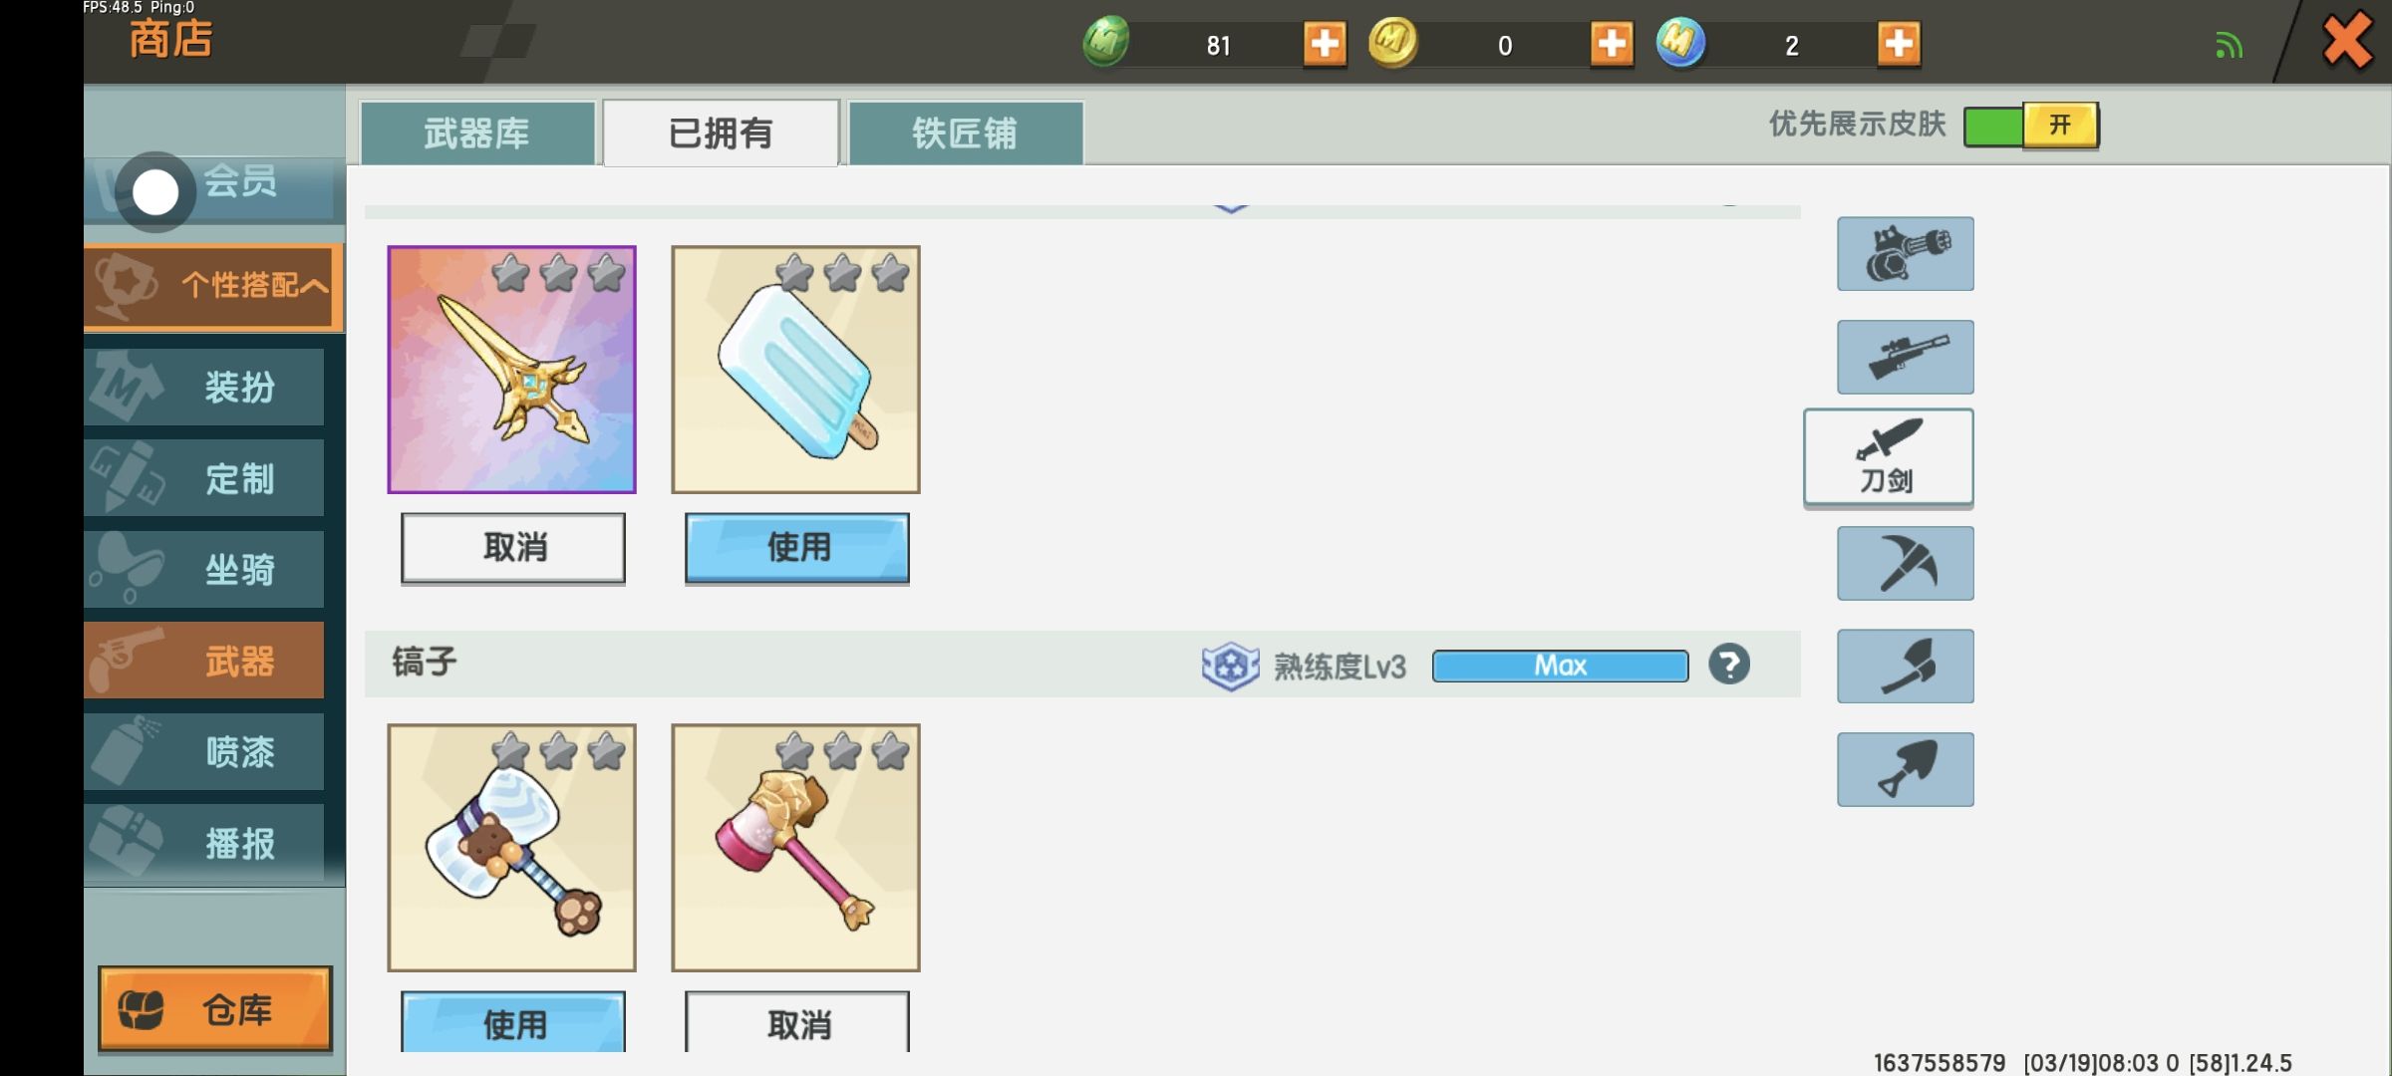Select the shovel category icon
Screen dimensions: 2392x1076
click(x=1905, y=769)
